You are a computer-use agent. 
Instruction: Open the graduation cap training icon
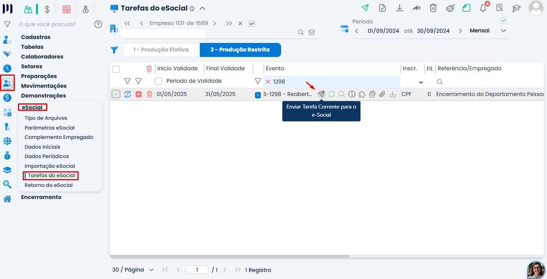click(x=517, y=8)
